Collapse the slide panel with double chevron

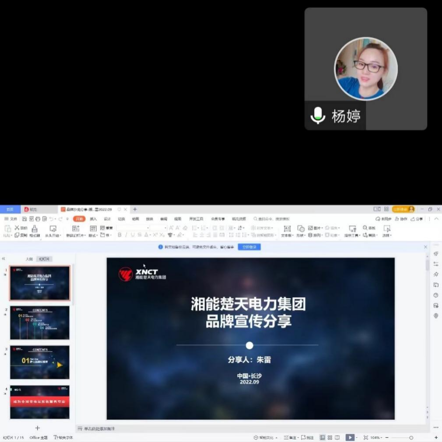tap(4, 259)
